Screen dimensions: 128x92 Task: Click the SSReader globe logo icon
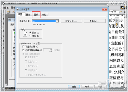tap(123, 8)
